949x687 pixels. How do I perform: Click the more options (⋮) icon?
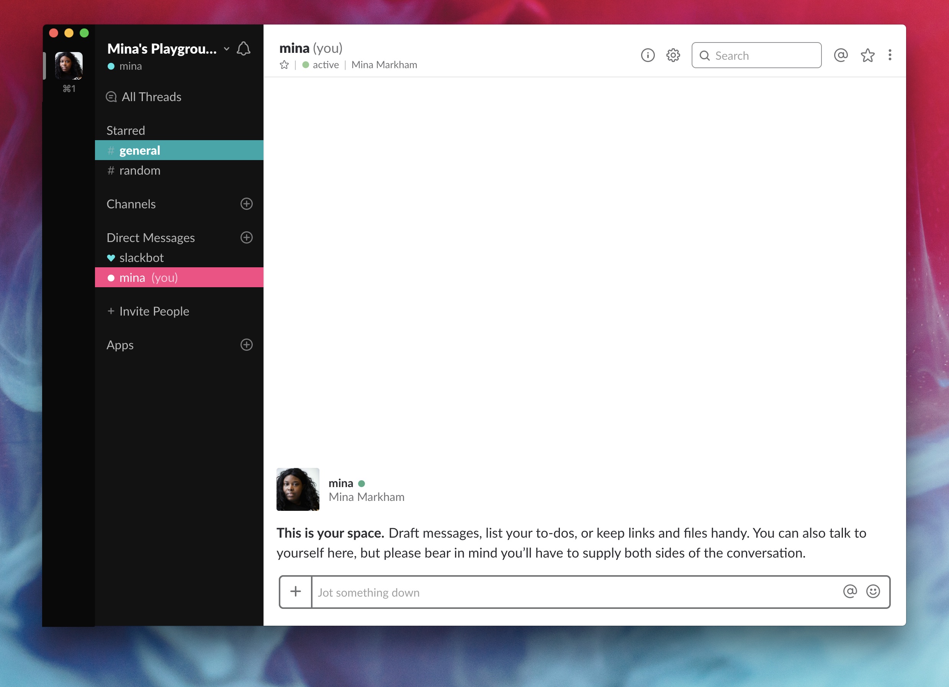890,55
